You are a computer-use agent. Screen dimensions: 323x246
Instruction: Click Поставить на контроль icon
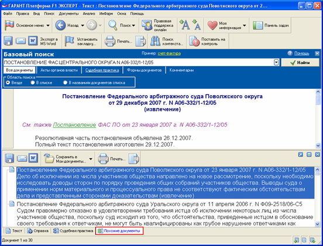(x=194, y=41)
